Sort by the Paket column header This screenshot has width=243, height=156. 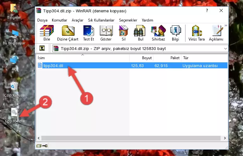click(x=167, y=58)
